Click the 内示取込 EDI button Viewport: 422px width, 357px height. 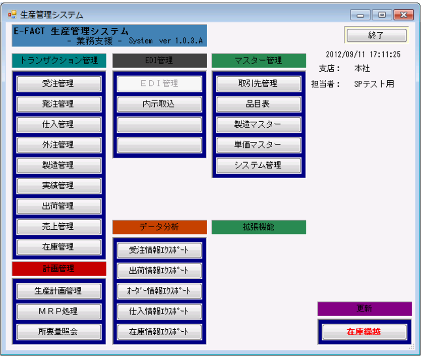[x=159, y=104]
